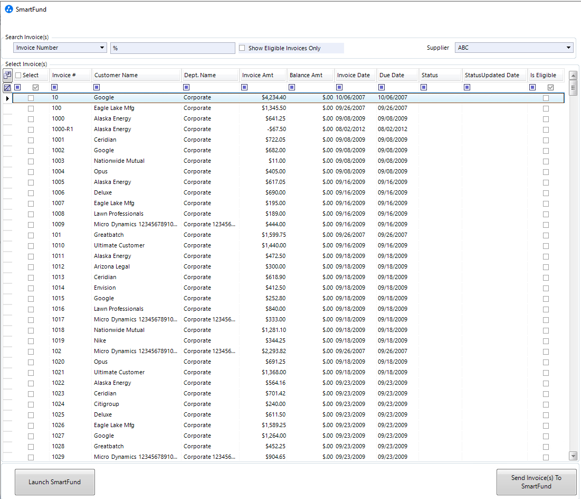This screenshot has width=581, height=499.
Task: Enable Show Eligible Invoices Only
Action: [242, 48]
